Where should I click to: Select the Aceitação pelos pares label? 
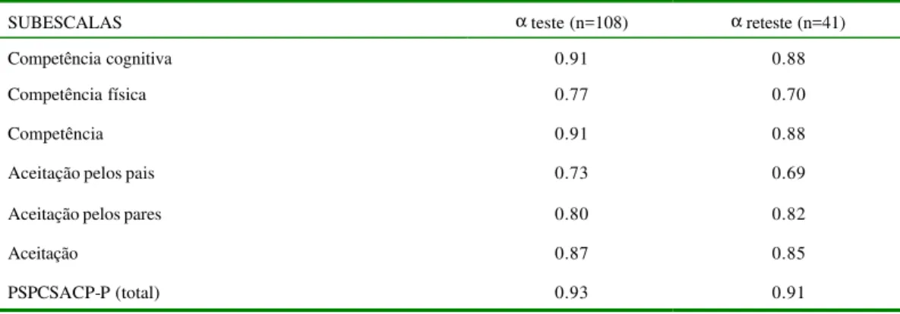(84, 215)
